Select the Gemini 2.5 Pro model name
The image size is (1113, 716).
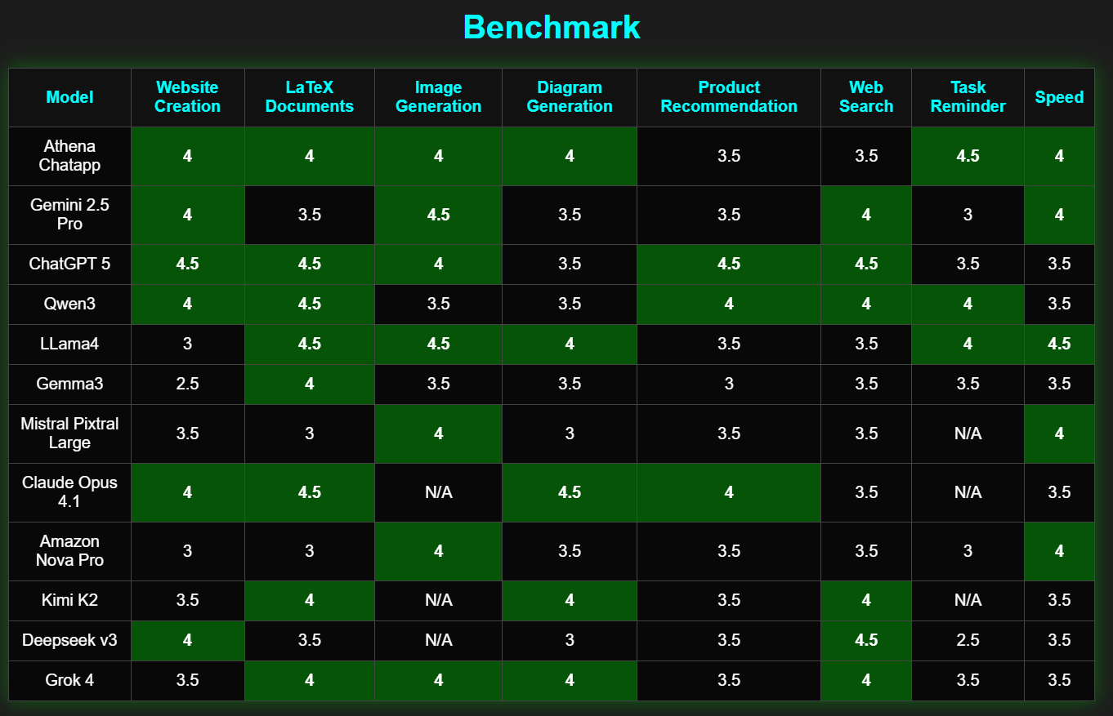pos(69,215)
